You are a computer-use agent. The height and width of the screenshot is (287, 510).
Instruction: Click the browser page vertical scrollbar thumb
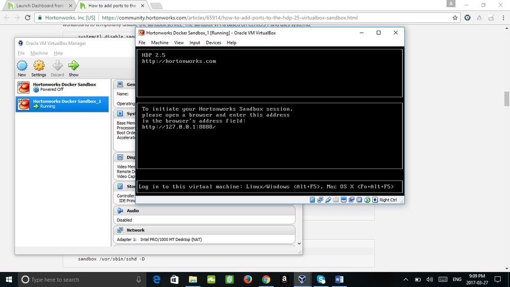tap(506, 99)
